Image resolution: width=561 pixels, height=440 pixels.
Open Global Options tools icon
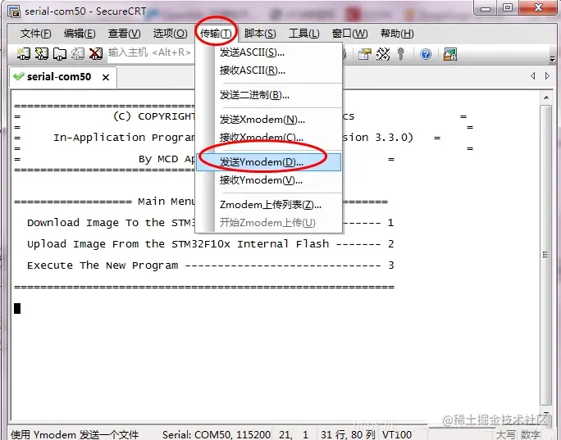pyautogui.click(x=383, y=54)
